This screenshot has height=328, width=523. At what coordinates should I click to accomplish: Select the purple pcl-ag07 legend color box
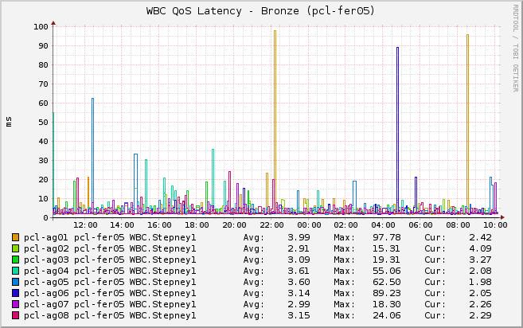point(15,304)
